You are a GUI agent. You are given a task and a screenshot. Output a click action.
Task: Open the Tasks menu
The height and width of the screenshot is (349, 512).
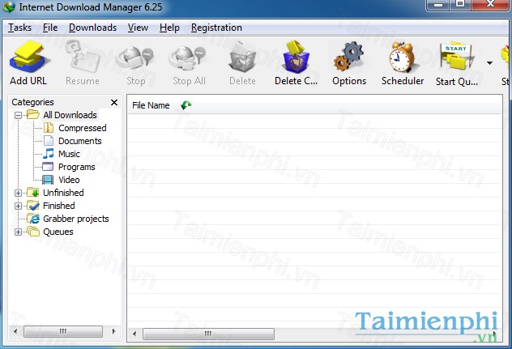click(x=20, y=28)
